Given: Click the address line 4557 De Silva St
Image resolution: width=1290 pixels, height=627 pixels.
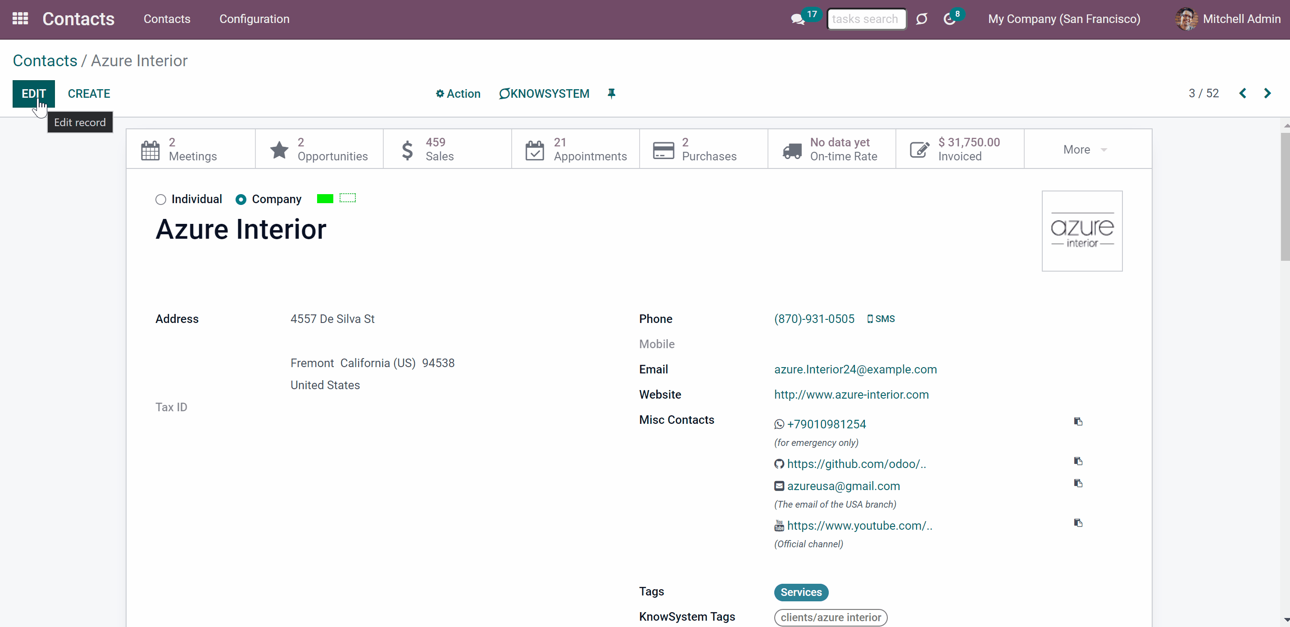Looking at the screenshot, I should (x=332, y=319).
